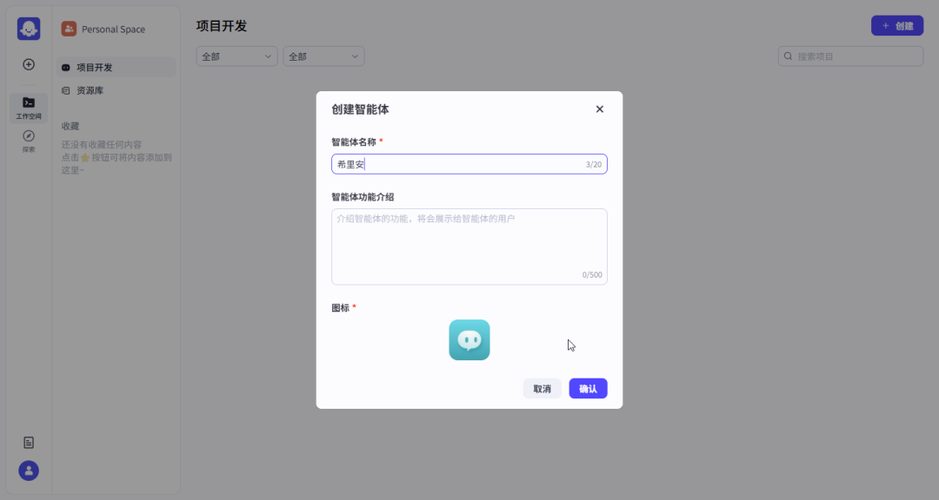Image resolution: width=939 pixels, height=500 pixels.
Task: Click the 创建 button at top right
Action: point(896,26)
